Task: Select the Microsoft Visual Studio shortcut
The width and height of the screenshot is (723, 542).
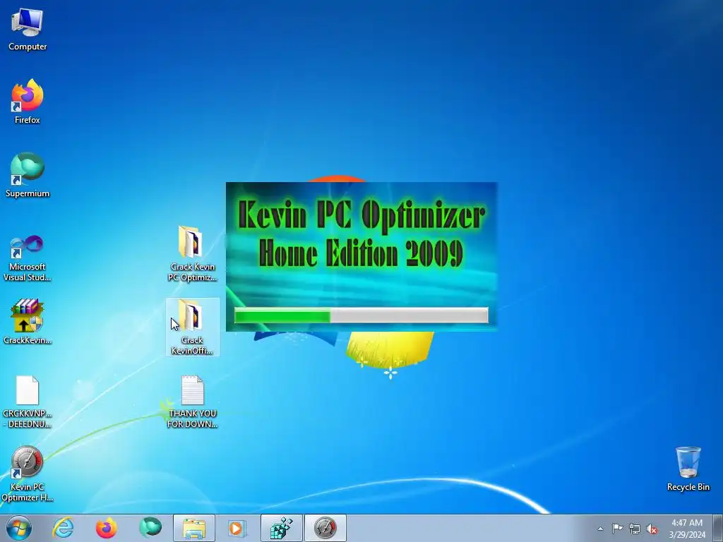Action: 28,258
